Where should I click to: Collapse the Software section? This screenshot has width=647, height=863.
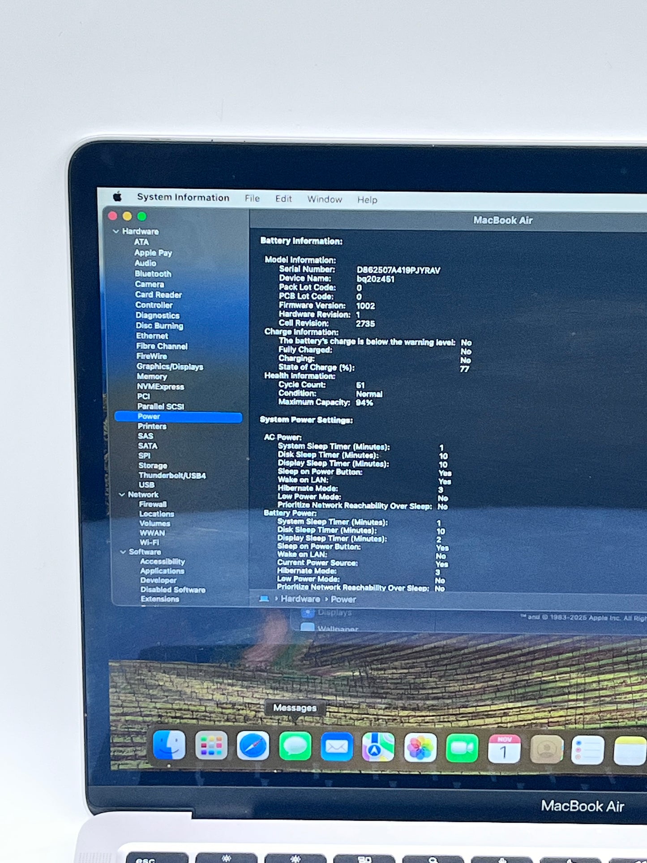click(x=123, y=552)
